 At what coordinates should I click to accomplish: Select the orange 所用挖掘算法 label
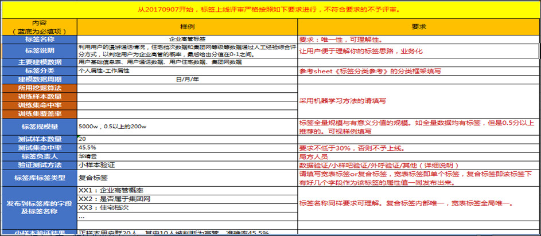point(40,88)
